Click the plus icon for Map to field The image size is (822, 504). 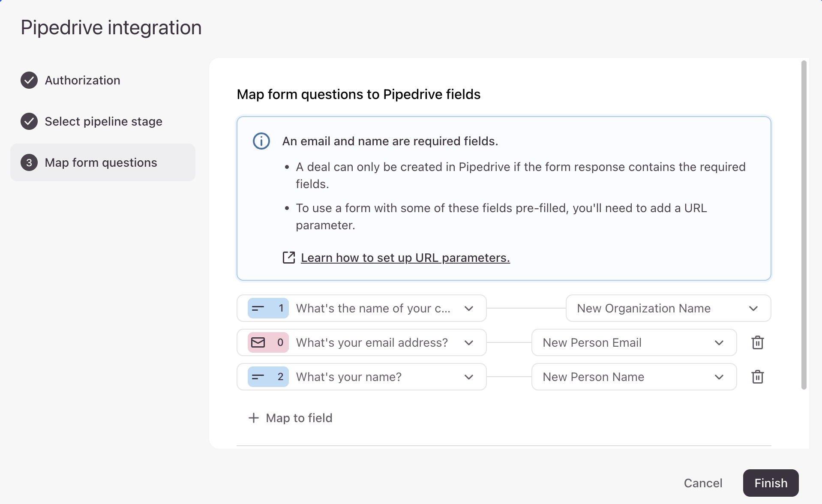(254, 418)
